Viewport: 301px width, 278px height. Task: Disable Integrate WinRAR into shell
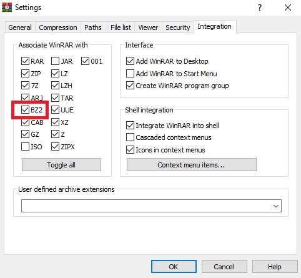[x=130, y=126]
